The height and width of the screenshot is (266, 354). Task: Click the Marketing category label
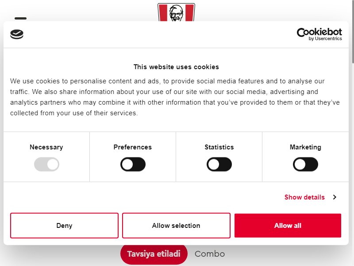pos(305,147)
